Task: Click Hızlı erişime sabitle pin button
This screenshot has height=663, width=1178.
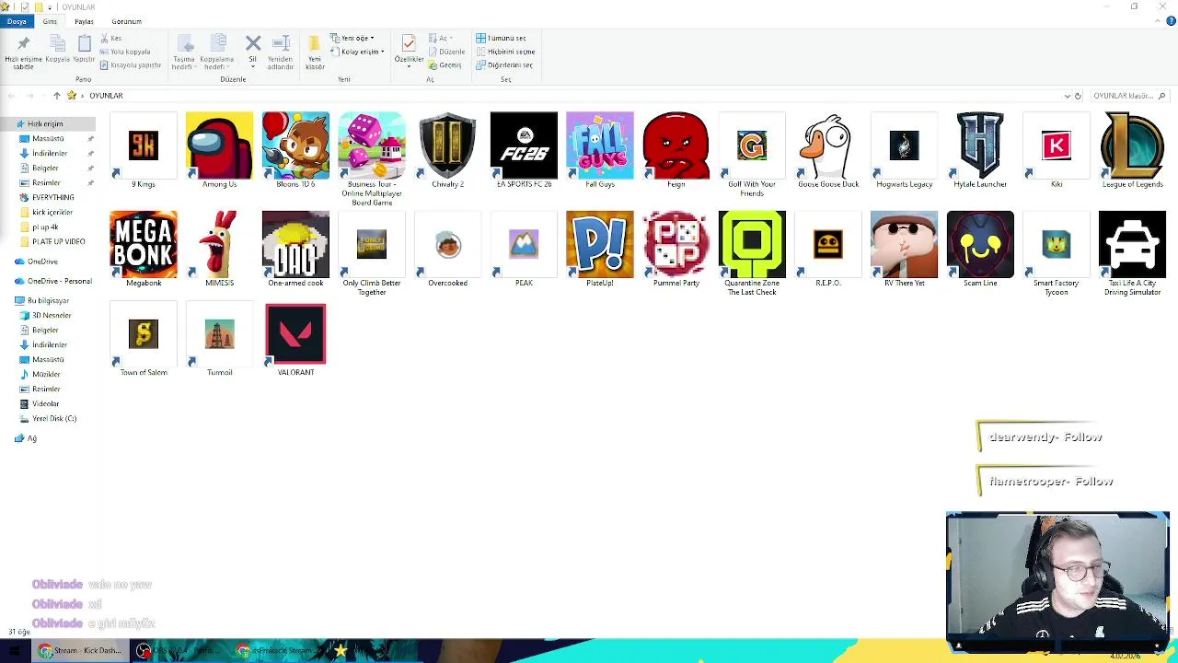Action: (23, 52)
